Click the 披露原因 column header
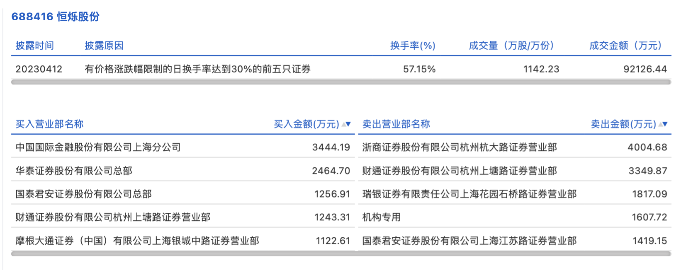Screen dimensions: 681x270 (104, 46)
